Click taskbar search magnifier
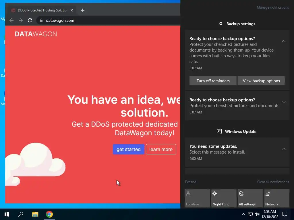Screen dimensions: 294x220 tap(21, 214)
